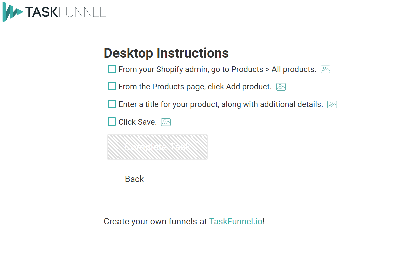Tick the enter a title step checkbox
The width and height of the screenshot is (393, 274).
[x=112, y=104]
